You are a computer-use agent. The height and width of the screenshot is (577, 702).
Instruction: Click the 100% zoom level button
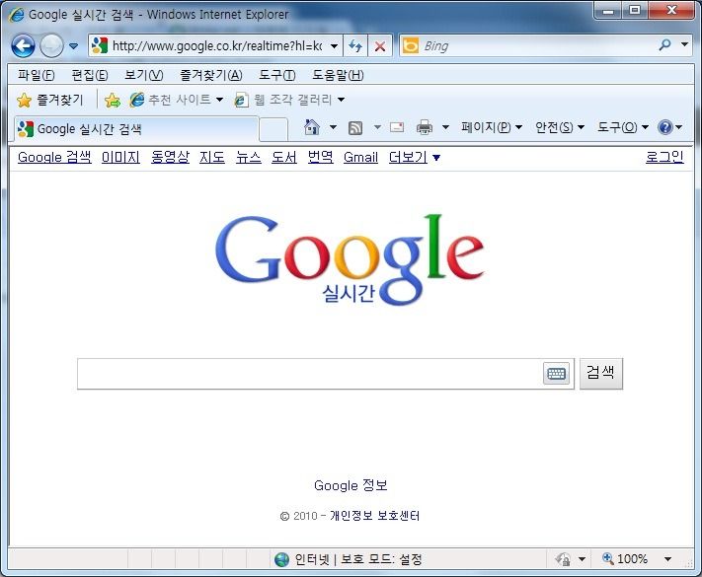(625, 559)
